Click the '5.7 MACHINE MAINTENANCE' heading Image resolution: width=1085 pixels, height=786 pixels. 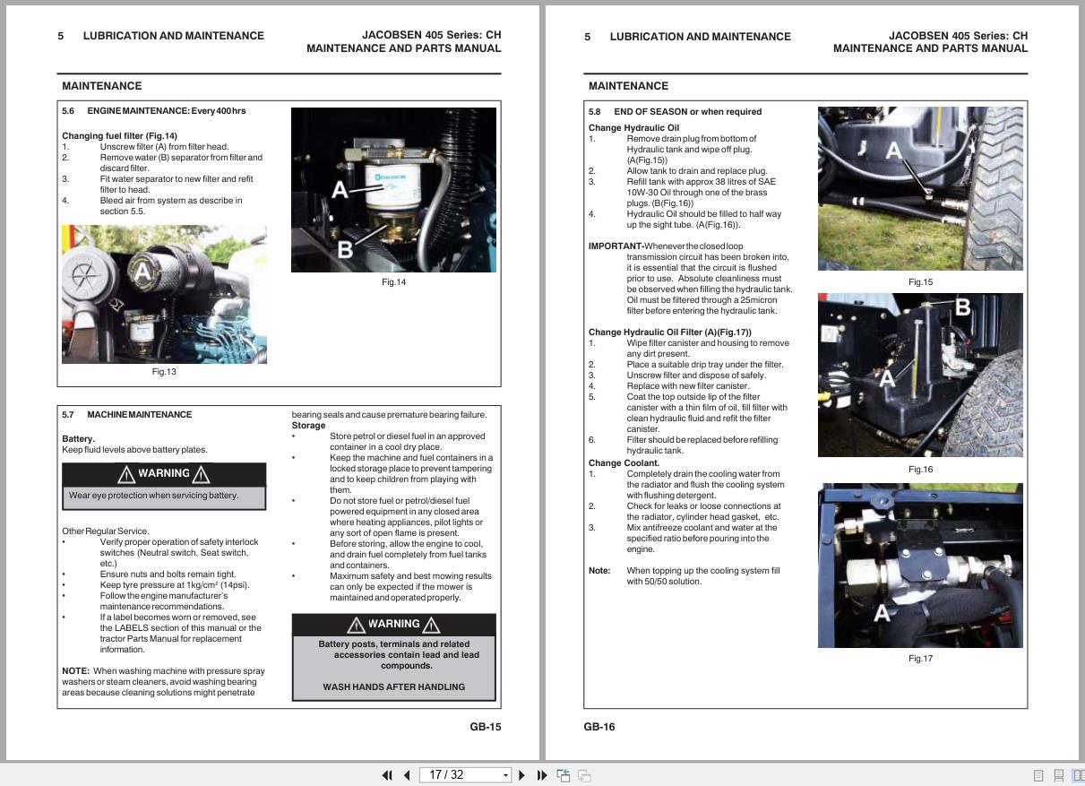pyautogui.click(x=126, y=415)
